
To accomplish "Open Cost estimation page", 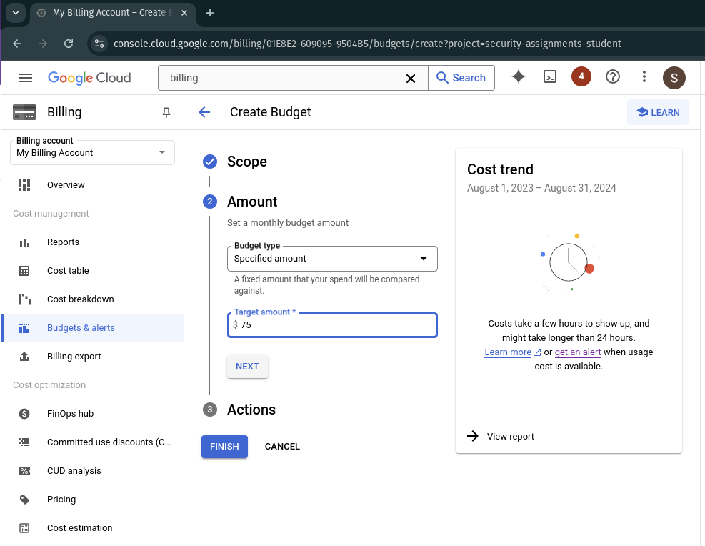I will pyautogui.click(x=92, y=527).
